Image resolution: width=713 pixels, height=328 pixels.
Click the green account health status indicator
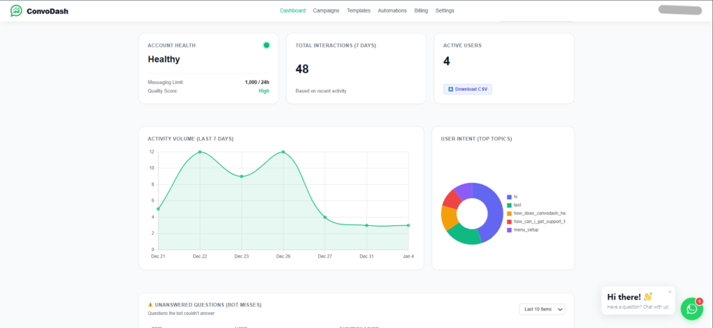pyautogui.click(x=266, y=45)
